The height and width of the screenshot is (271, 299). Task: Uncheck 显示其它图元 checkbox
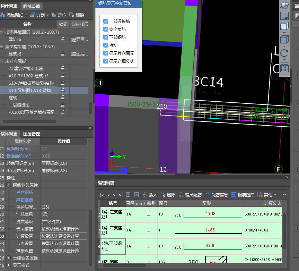(x=106, y=53)
